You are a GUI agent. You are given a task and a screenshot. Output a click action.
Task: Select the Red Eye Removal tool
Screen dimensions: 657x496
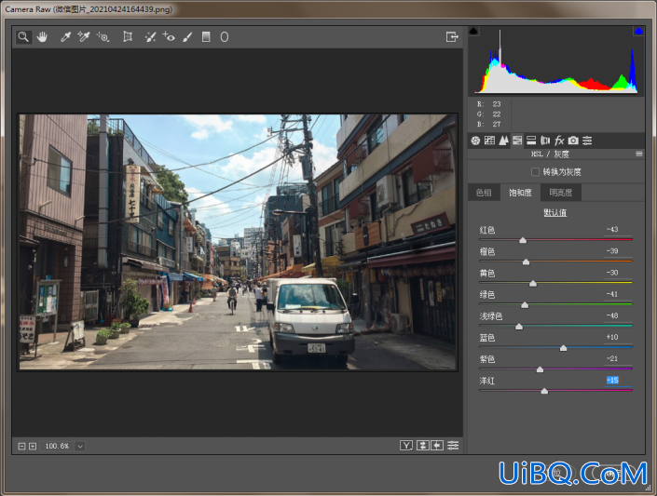pyautogui.click(x=169, y=37)
